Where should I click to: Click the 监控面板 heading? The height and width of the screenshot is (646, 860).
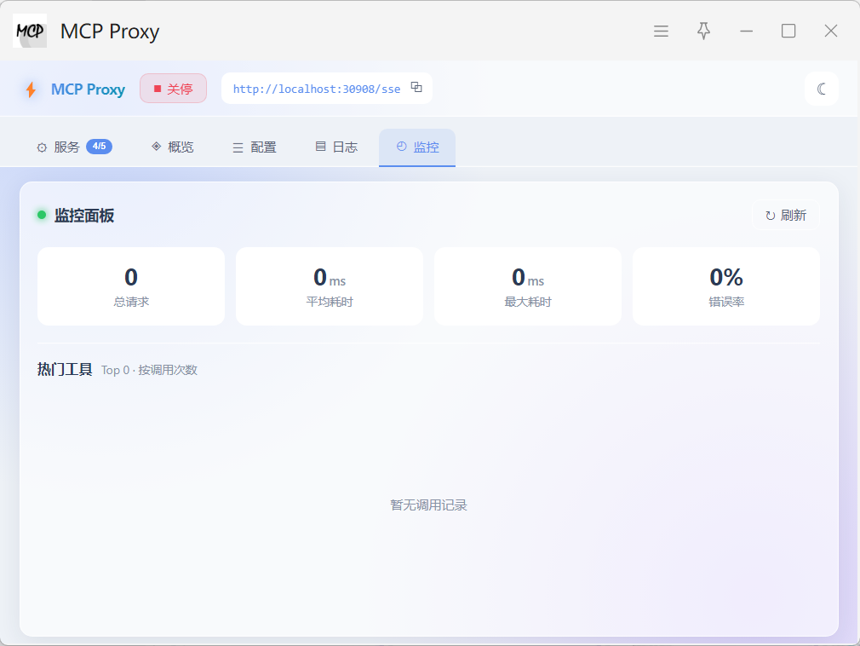point(84,216)
